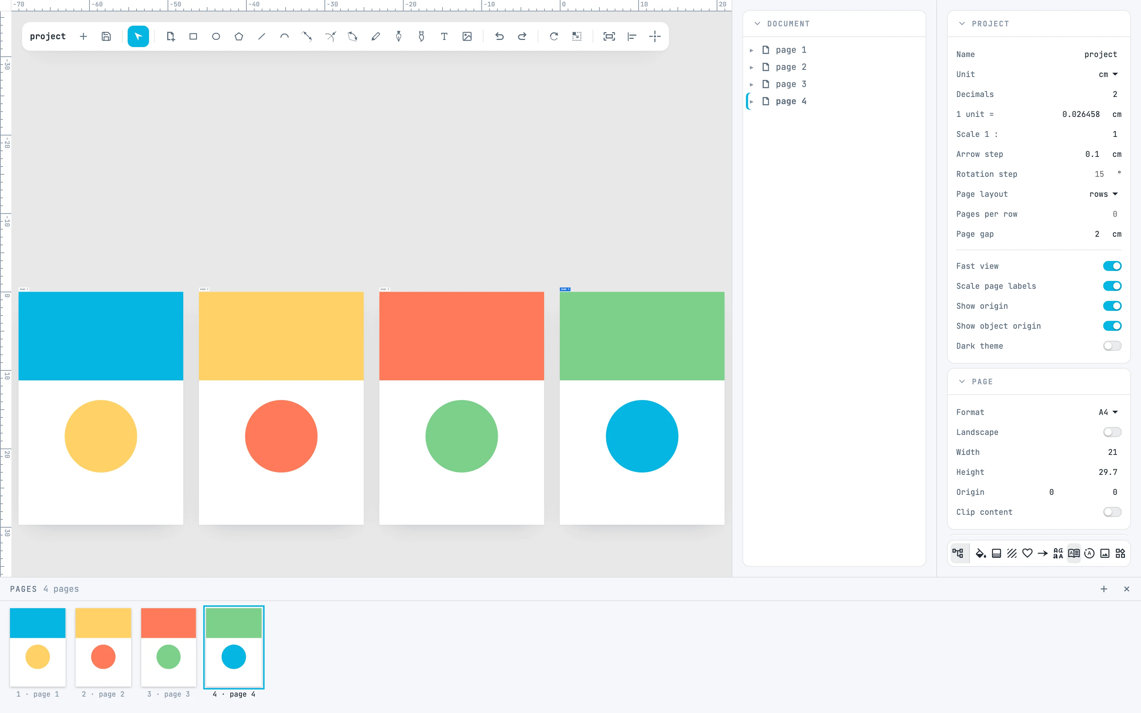Click the Page gap value field

pos(1097,234)
